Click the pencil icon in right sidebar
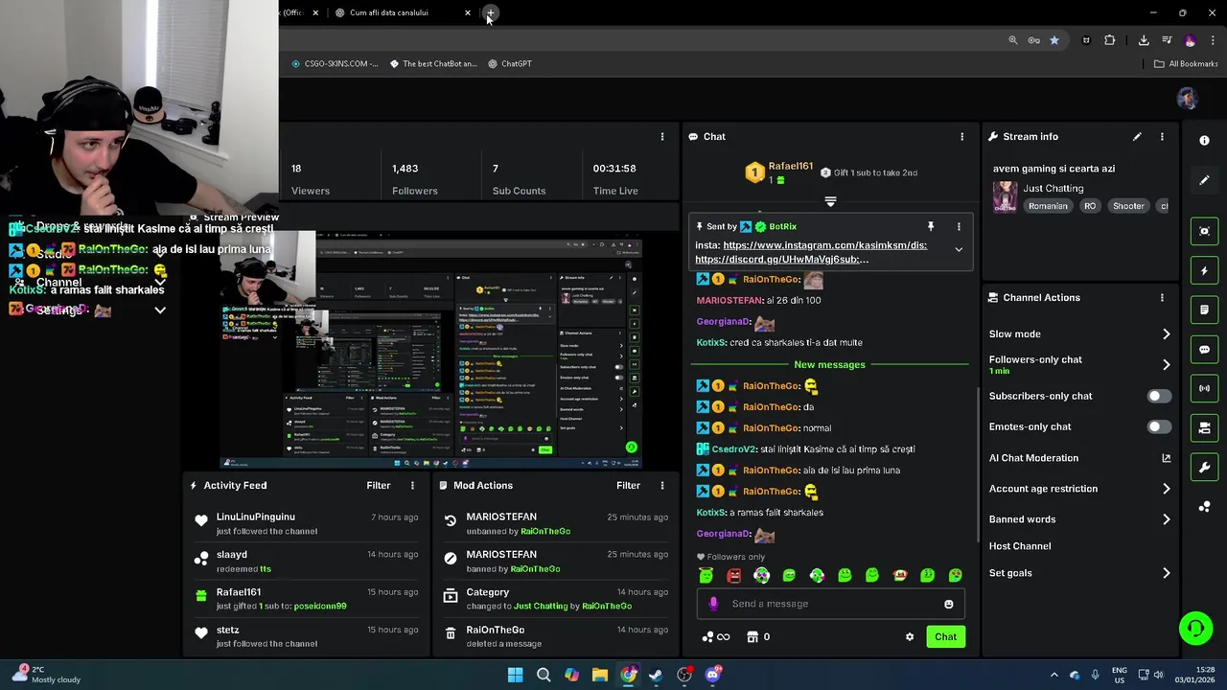The image size is (1227, 690). [x=1205, y=180]
